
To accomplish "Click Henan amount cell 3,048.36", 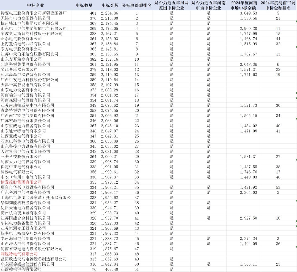I will [249, 65].
